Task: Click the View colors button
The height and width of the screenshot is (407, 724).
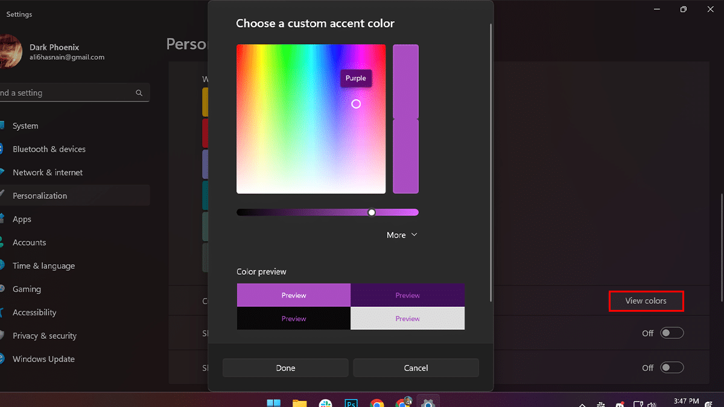Action: [x=646, y=301]
